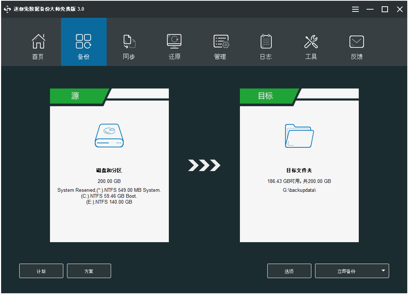Click the (E:).NTFS 140.00 GB line
Viewport: 408px width, 294px height.
coord(109,202)
